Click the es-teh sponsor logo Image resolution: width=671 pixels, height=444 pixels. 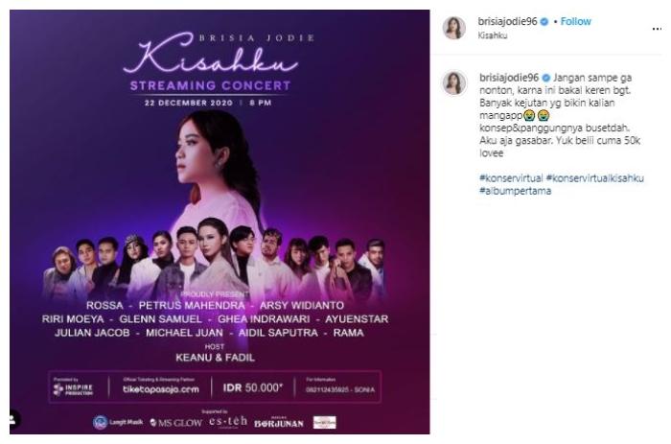[x=228, y=421]
